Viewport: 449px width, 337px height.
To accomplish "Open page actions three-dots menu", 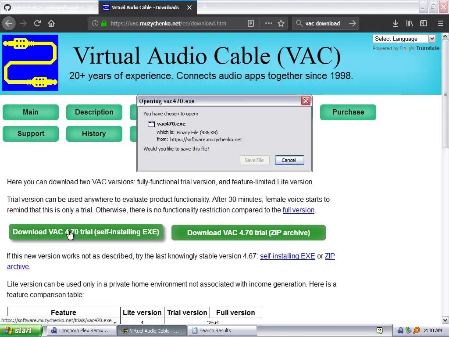I will [x=269, y=24].
